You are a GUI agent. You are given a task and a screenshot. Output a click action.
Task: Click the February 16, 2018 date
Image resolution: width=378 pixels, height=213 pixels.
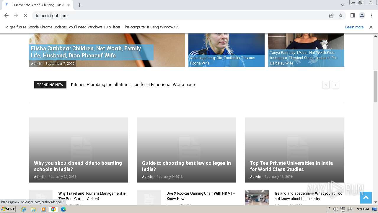[278, 177]
